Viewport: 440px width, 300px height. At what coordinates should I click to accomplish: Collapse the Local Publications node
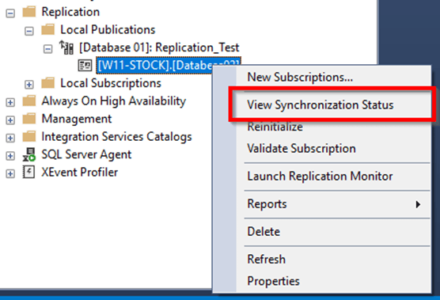click(29, 31)
